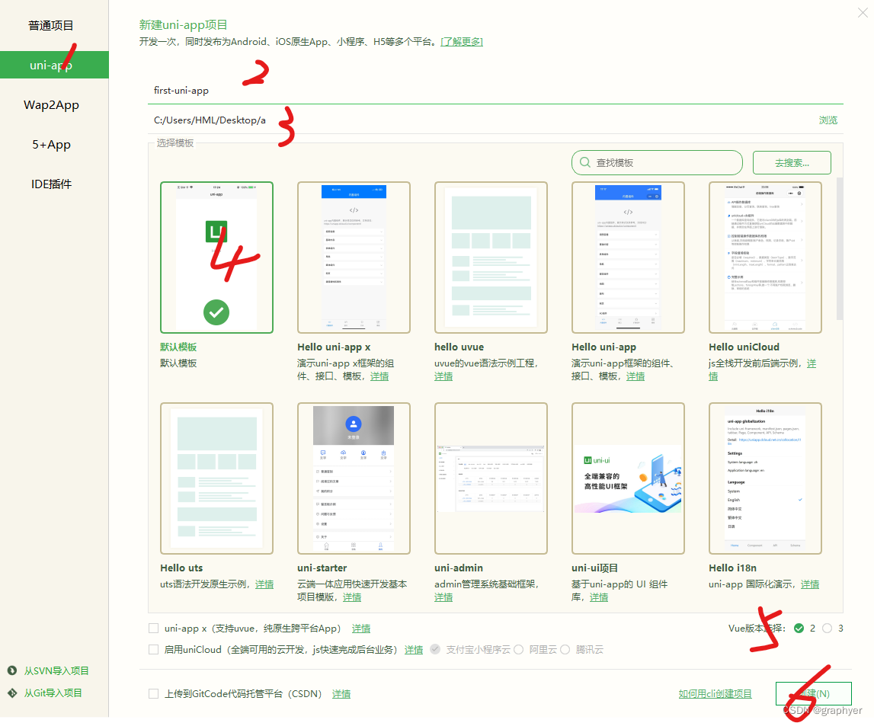Click the 从Git导入项目 link text

(53, 693)
